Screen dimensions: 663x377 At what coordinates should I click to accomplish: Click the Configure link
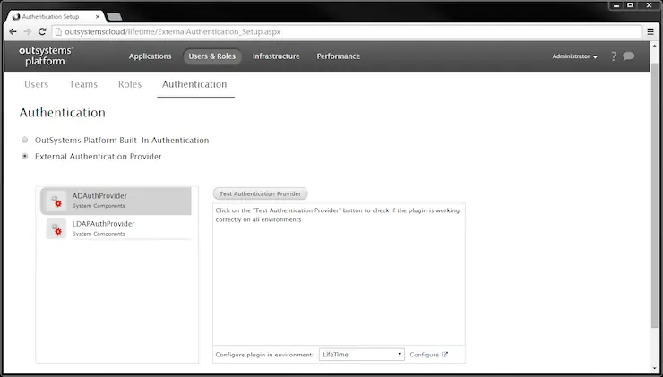point(424,355)
